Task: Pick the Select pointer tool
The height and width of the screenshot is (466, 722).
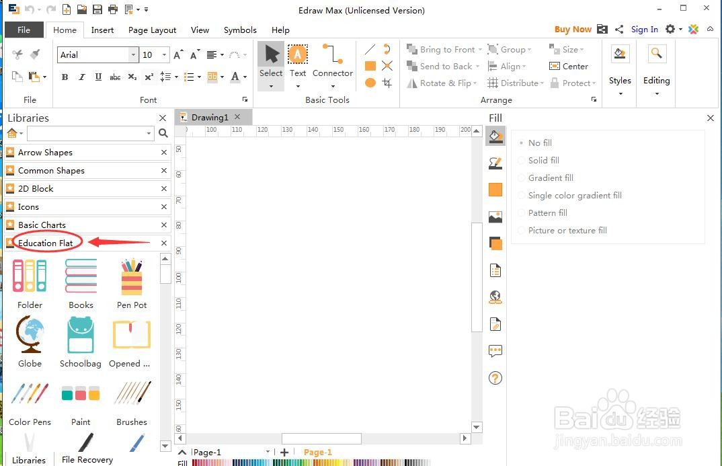Action: tap(271, 61)
